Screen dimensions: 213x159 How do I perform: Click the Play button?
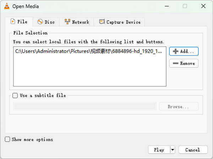click(x=159, y=150)
